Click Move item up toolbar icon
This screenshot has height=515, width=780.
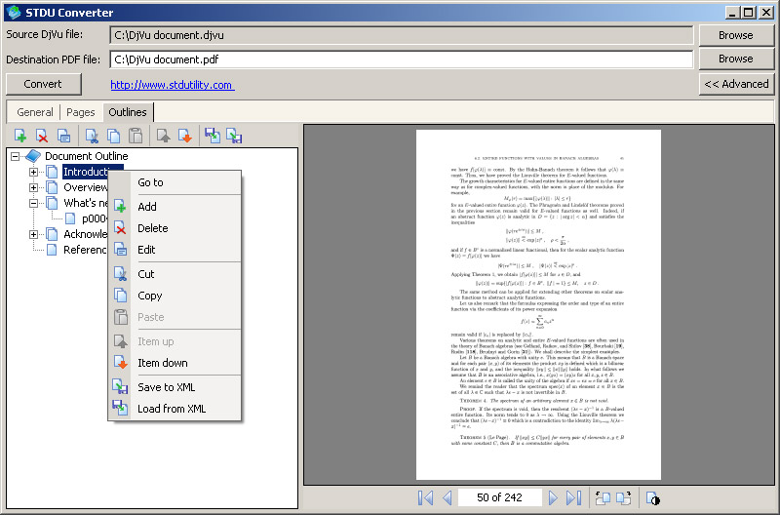(x=163, y=136)
